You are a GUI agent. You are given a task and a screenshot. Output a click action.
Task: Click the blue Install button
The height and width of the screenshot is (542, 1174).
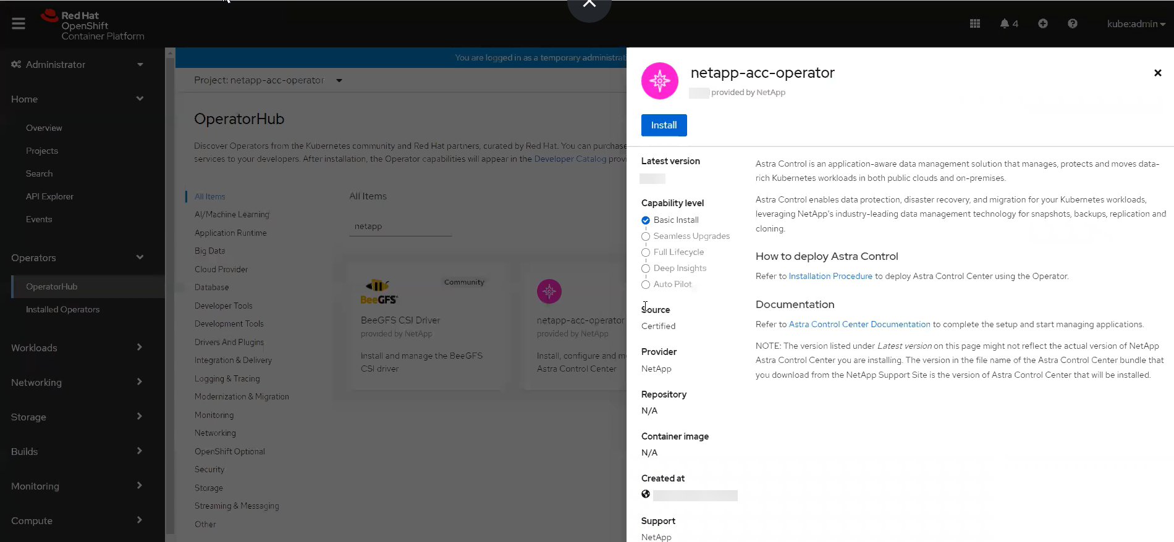pos(664,125)
